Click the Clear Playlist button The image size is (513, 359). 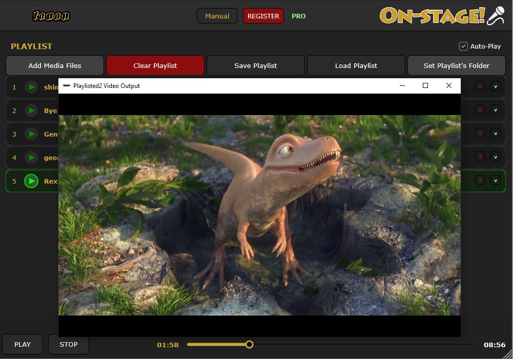coord(155,65)
